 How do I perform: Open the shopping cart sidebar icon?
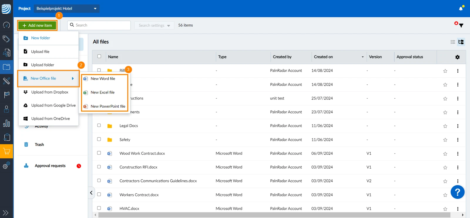click(6, 152)
